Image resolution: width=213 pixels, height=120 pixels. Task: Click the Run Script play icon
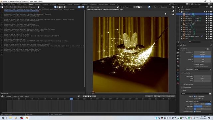(x=65, y=7)
